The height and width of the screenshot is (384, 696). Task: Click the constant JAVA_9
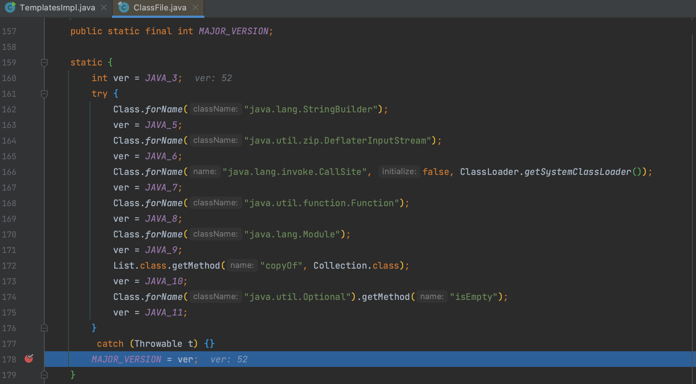[161, 250]
